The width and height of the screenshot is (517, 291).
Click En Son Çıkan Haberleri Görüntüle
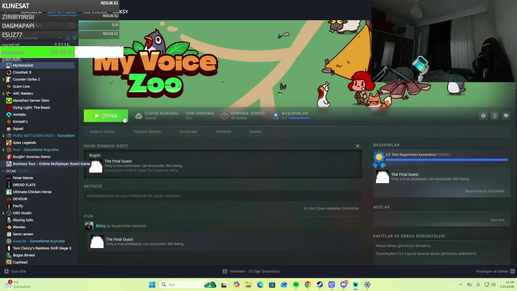click(331, 209)
